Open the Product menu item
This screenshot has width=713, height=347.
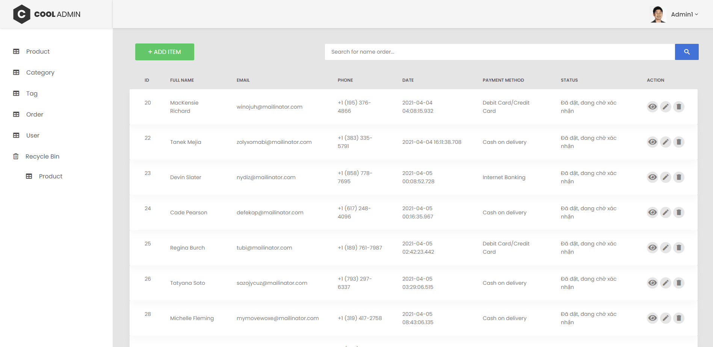click(38, 51)
